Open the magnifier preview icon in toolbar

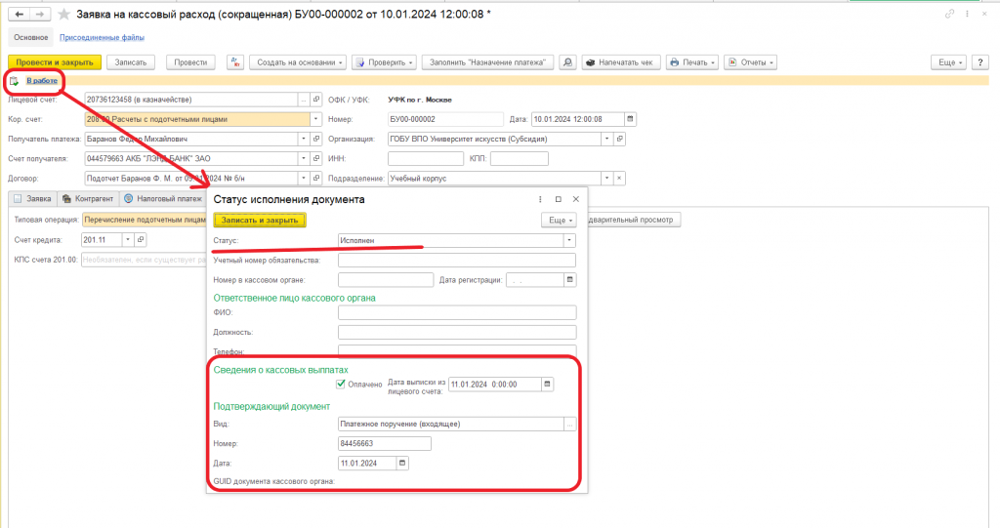point(567,62)
